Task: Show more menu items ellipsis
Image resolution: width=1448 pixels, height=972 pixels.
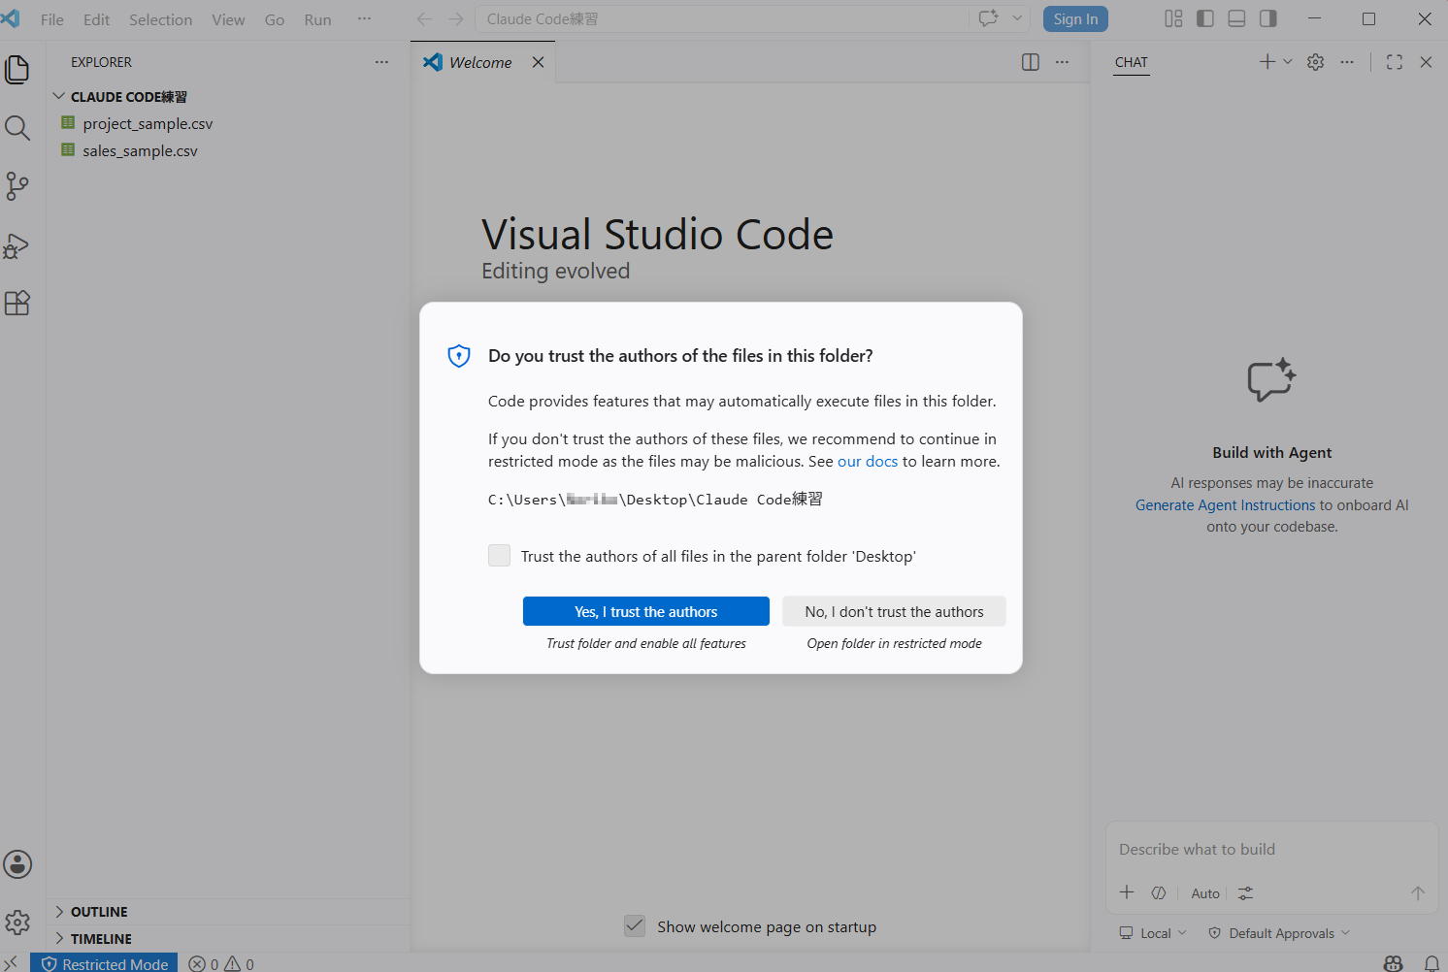Action: (x=364, y=19)
